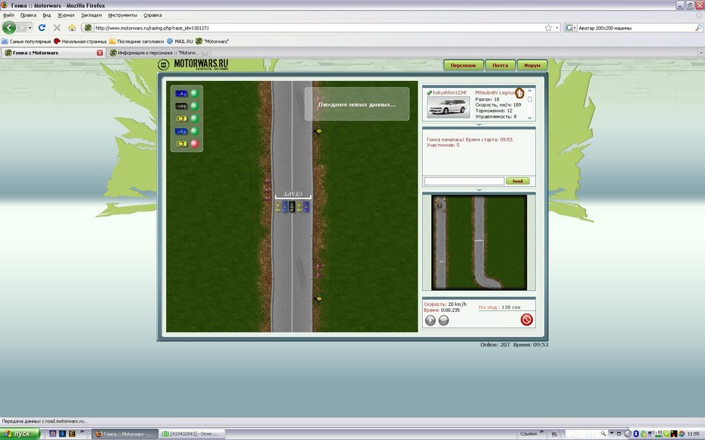Open the Справка menu
Image resolution: width=705 pixels, height=440 pixels.
[x=152, y=15]
